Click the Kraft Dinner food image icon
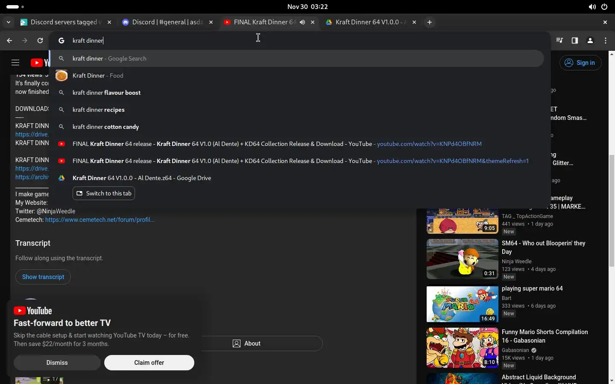Viewport: 615px width, 384px height. 61,76
